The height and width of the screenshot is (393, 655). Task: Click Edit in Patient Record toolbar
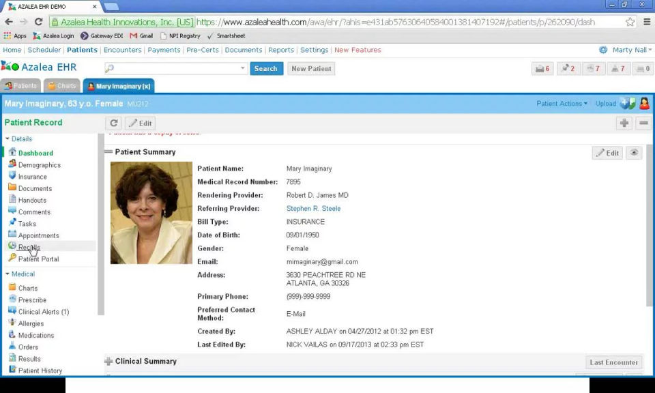pyautogui.click(x=141, y=123)
